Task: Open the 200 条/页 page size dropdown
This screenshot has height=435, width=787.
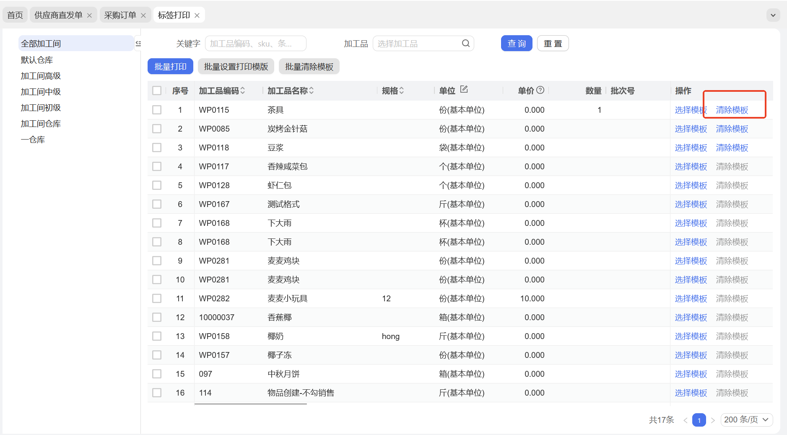Action: coord(746,419)
